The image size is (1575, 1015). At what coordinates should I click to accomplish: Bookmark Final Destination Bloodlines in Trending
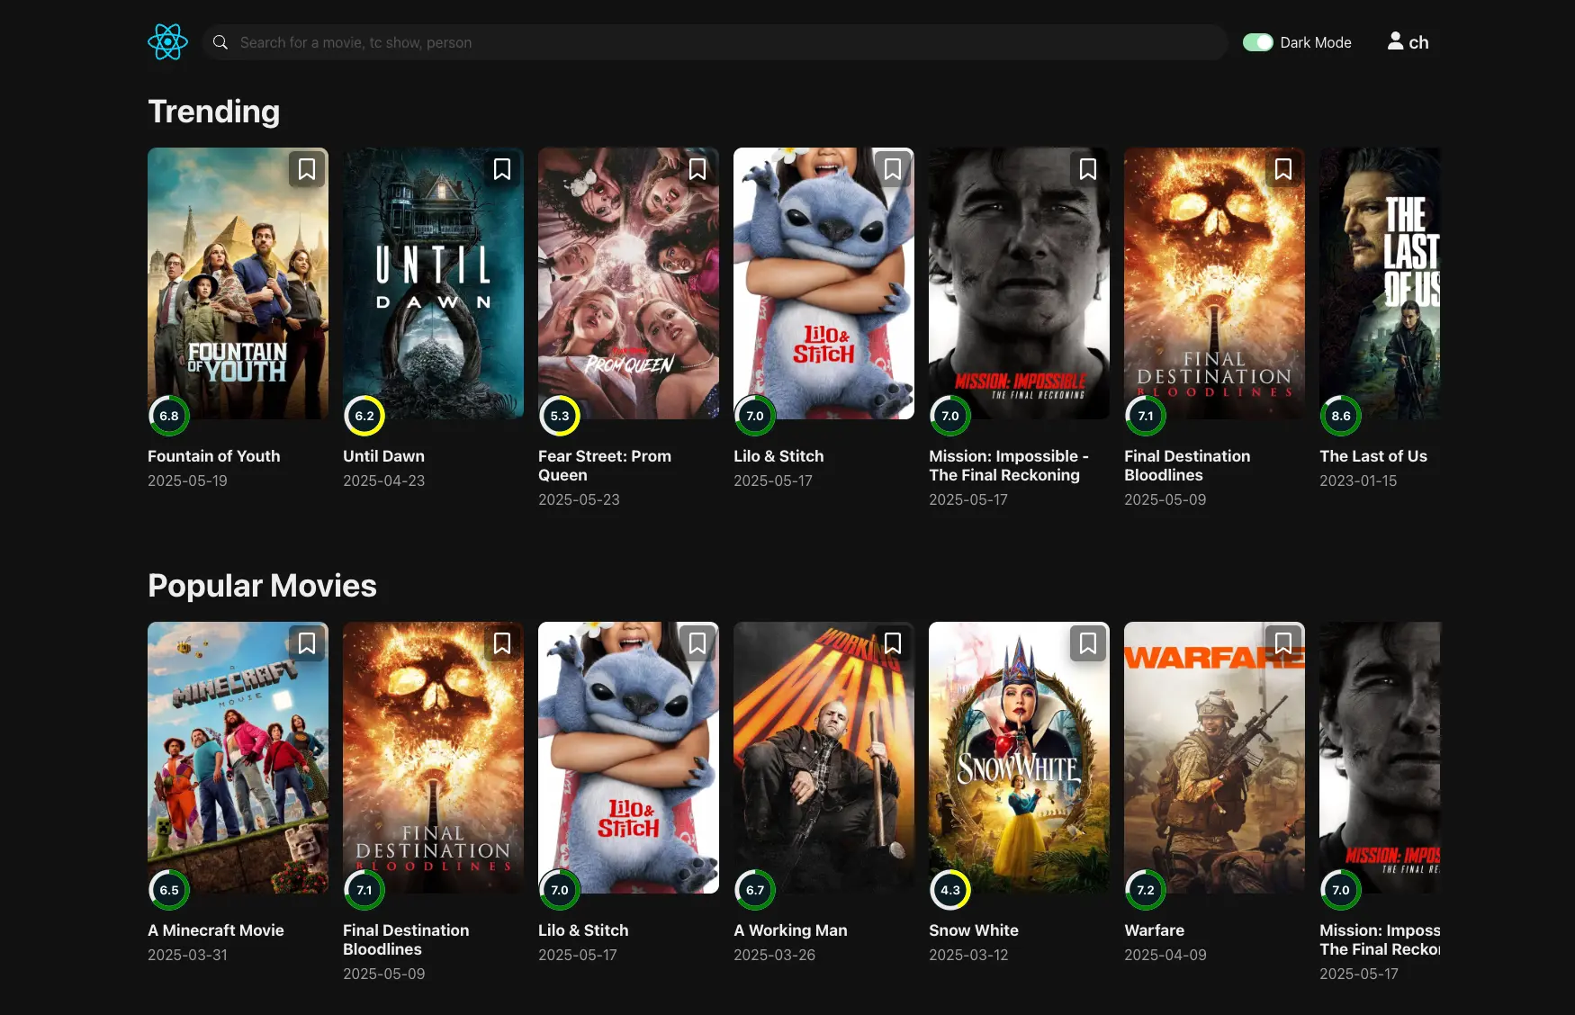point(1283,169)
